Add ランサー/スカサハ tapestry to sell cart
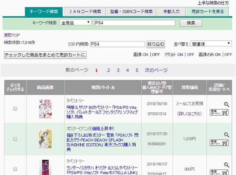This screenshot has width=236, height=175. pyautogui.click(x=219, y=172)
